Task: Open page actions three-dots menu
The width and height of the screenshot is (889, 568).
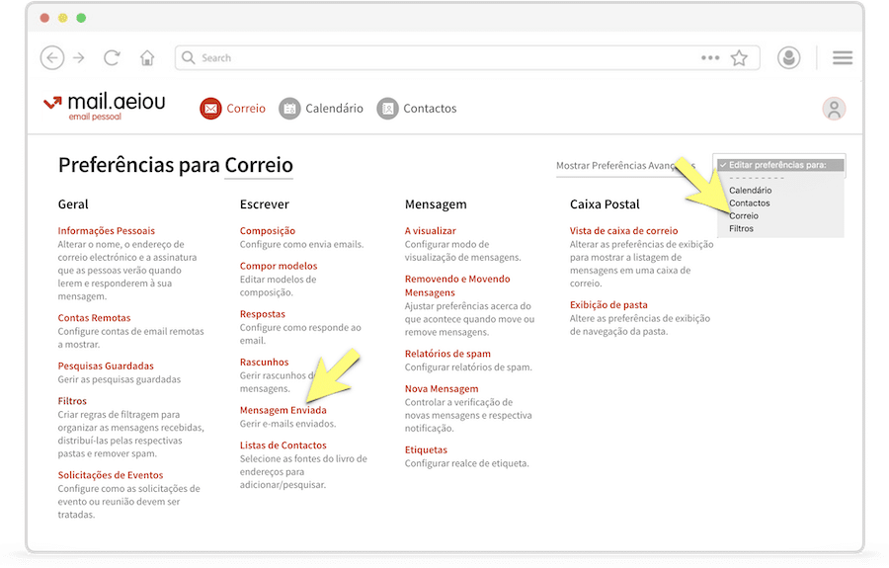Action: (710, 58)
